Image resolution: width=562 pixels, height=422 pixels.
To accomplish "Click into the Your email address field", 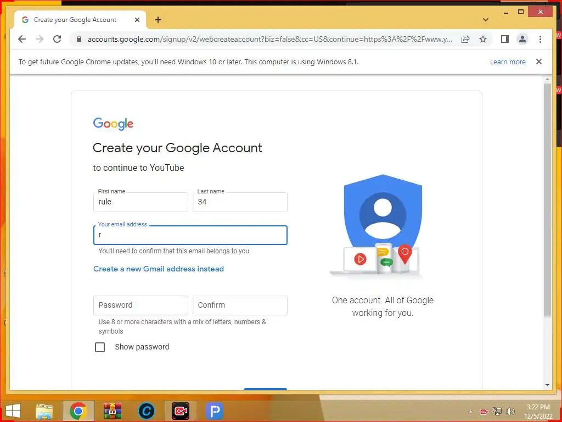I will (x=190, y=235).
